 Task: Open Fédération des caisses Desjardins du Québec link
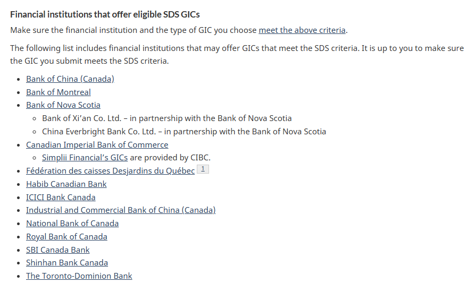tap(110, 171)
